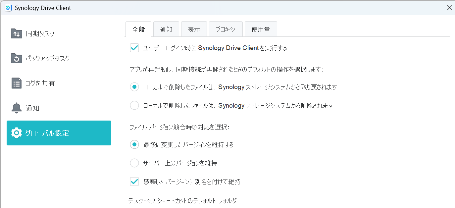The width and height of the screenshot is (455, 208).
Task: Show the 使用量 tab
Action: 261,29
